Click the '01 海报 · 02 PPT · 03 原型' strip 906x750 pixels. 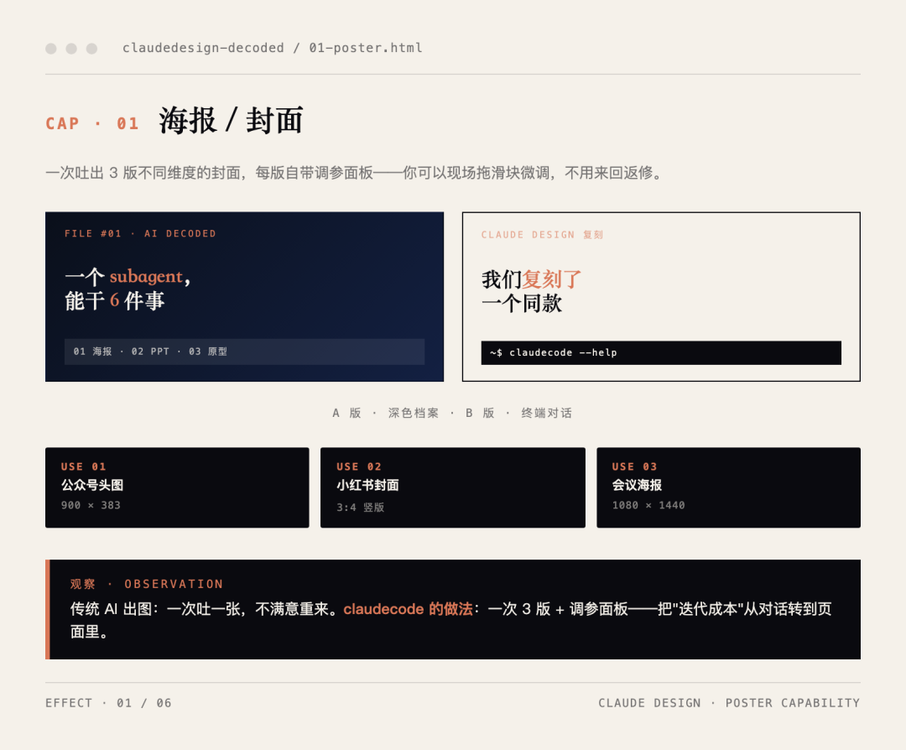point(244,352)
